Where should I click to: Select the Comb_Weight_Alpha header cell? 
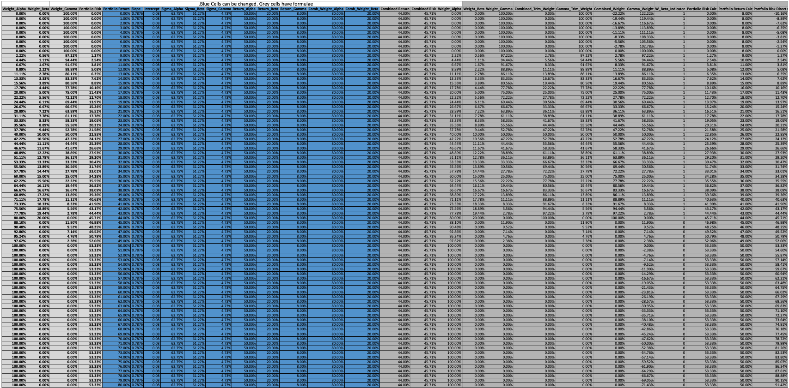(x=326, y=9)
